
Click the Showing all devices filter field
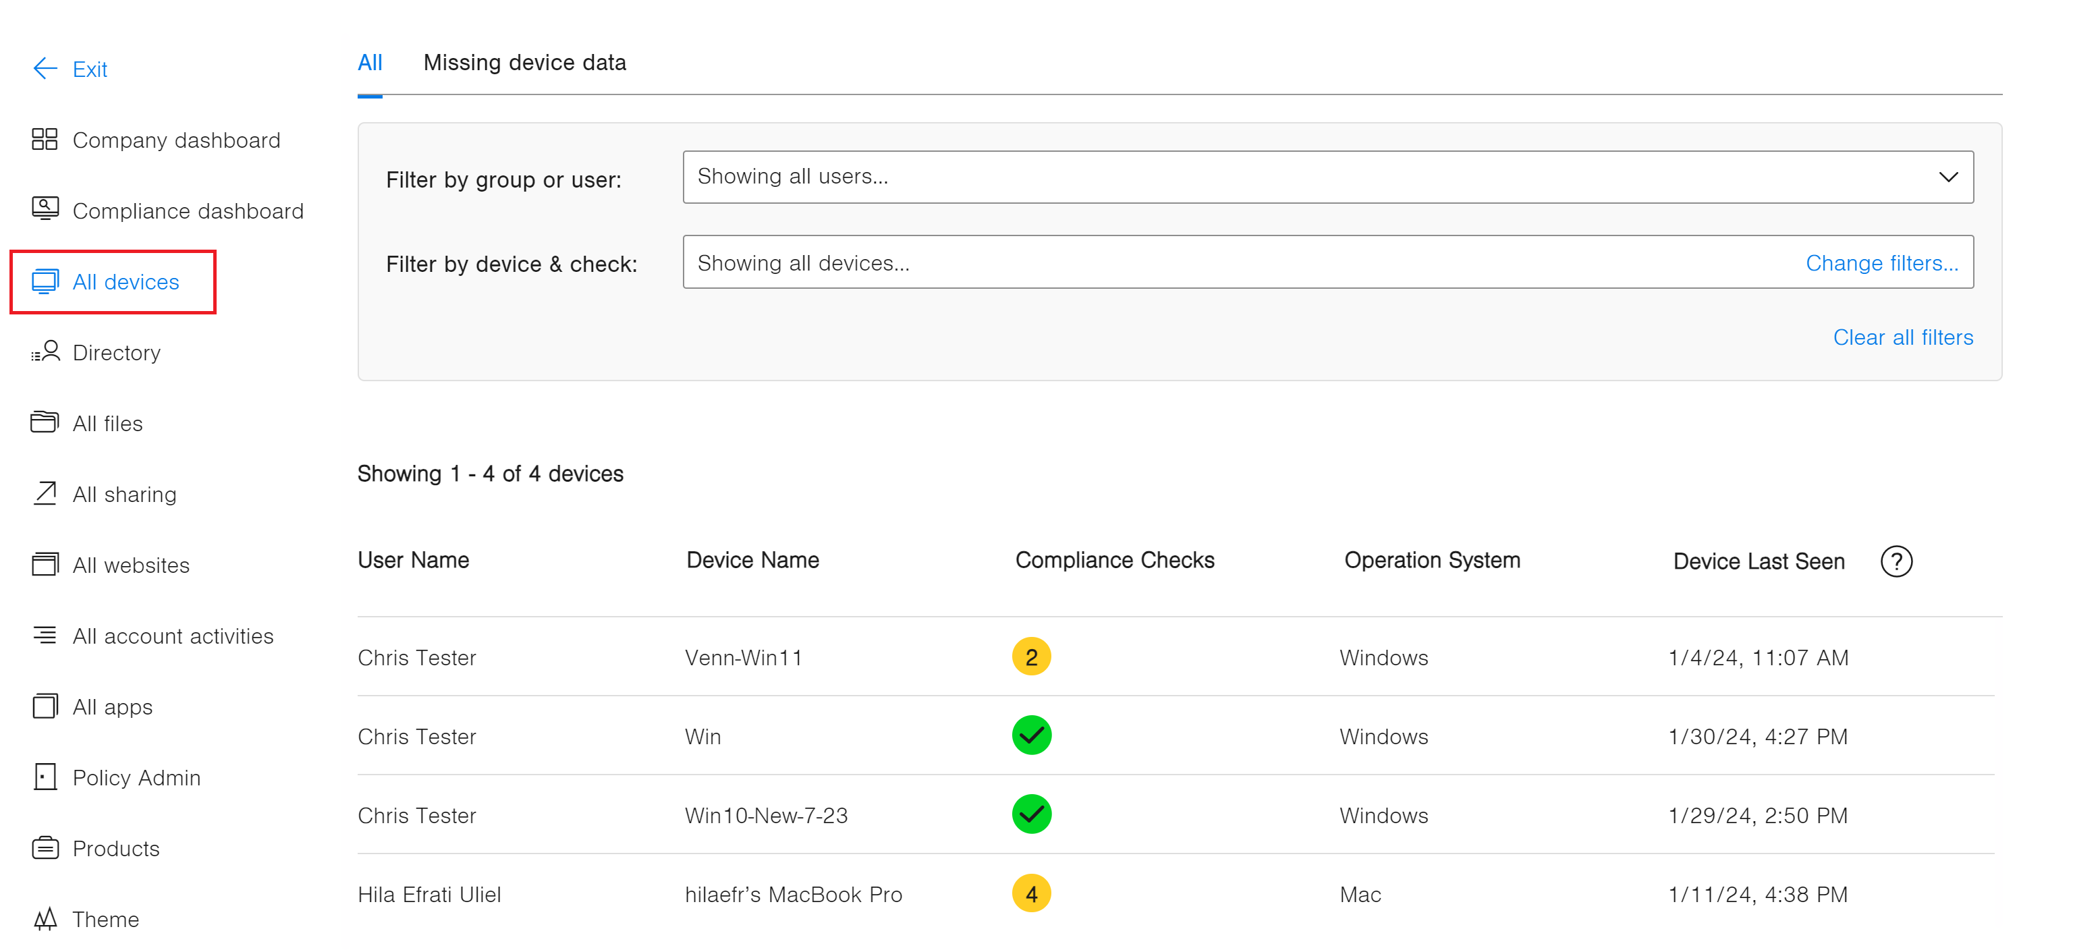point(1223,262)
